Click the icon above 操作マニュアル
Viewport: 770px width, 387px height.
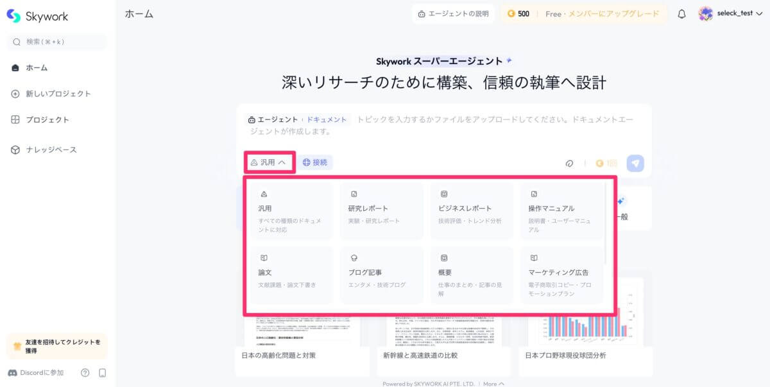[x=534, y=194]
